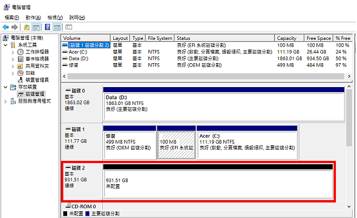Screen dimensions: 357x218
Task: Collapse the 系統工具 tree node
Action: coord(6,45)
